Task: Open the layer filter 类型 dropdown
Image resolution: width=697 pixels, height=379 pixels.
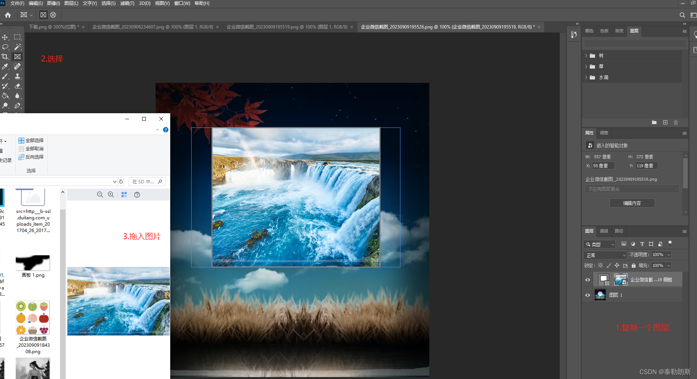Action: pyautogui.click(x=599, y=244)
